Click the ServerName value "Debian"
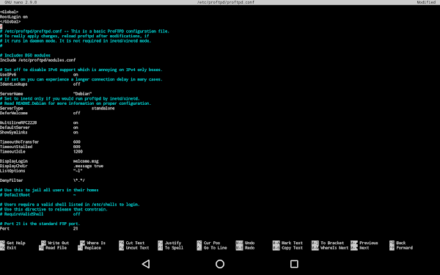 pos(82,94)
